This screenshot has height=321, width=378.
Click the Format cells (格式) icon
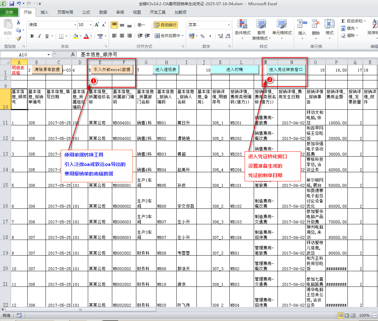tap(329, 24)
